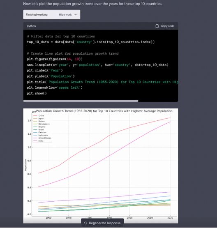Click the 2020 x-axis tick label
Image resolution: width=217 pixels, height=228 pixels.
(x=170, y=218)
